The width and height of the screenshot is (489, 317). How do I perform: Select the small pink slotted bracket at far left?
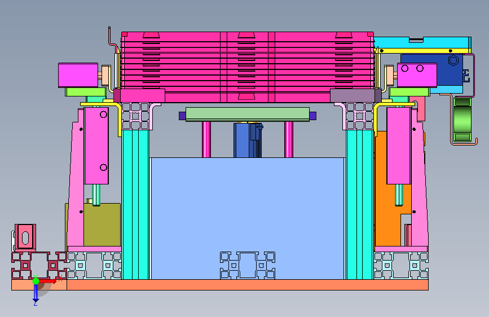click(x=25, y=237)
